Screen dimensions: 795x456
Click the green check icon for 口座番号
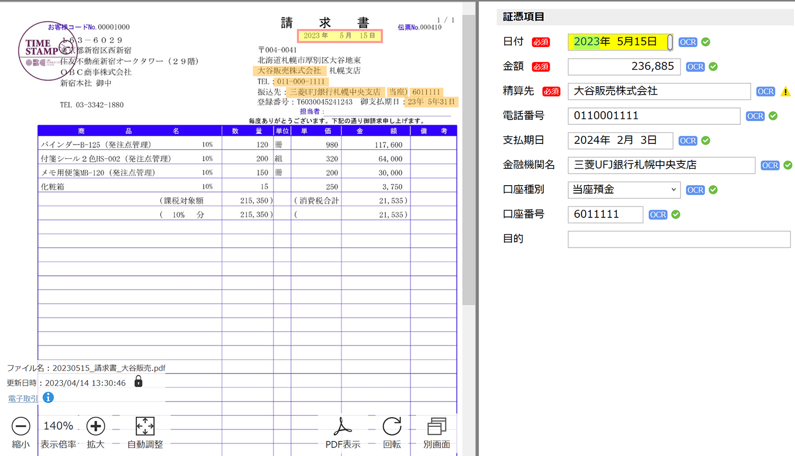[675, 214]
